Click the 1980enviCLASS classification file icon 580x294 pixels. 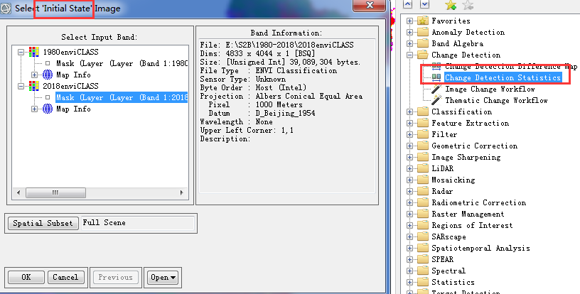(34, 52)
